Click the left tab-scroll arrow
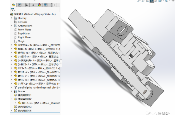Image resolution: width=182 pixels, height=115 pixels. pos(54,5)
